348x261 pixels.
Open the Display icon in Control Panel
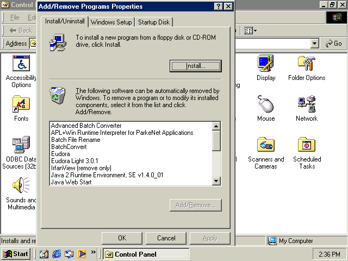tap(266, 63)
